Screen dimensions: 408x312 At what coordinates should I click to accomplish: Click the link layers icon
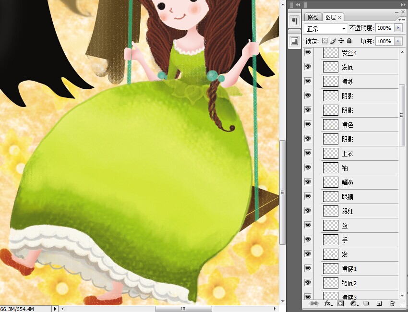pos(314,303)
